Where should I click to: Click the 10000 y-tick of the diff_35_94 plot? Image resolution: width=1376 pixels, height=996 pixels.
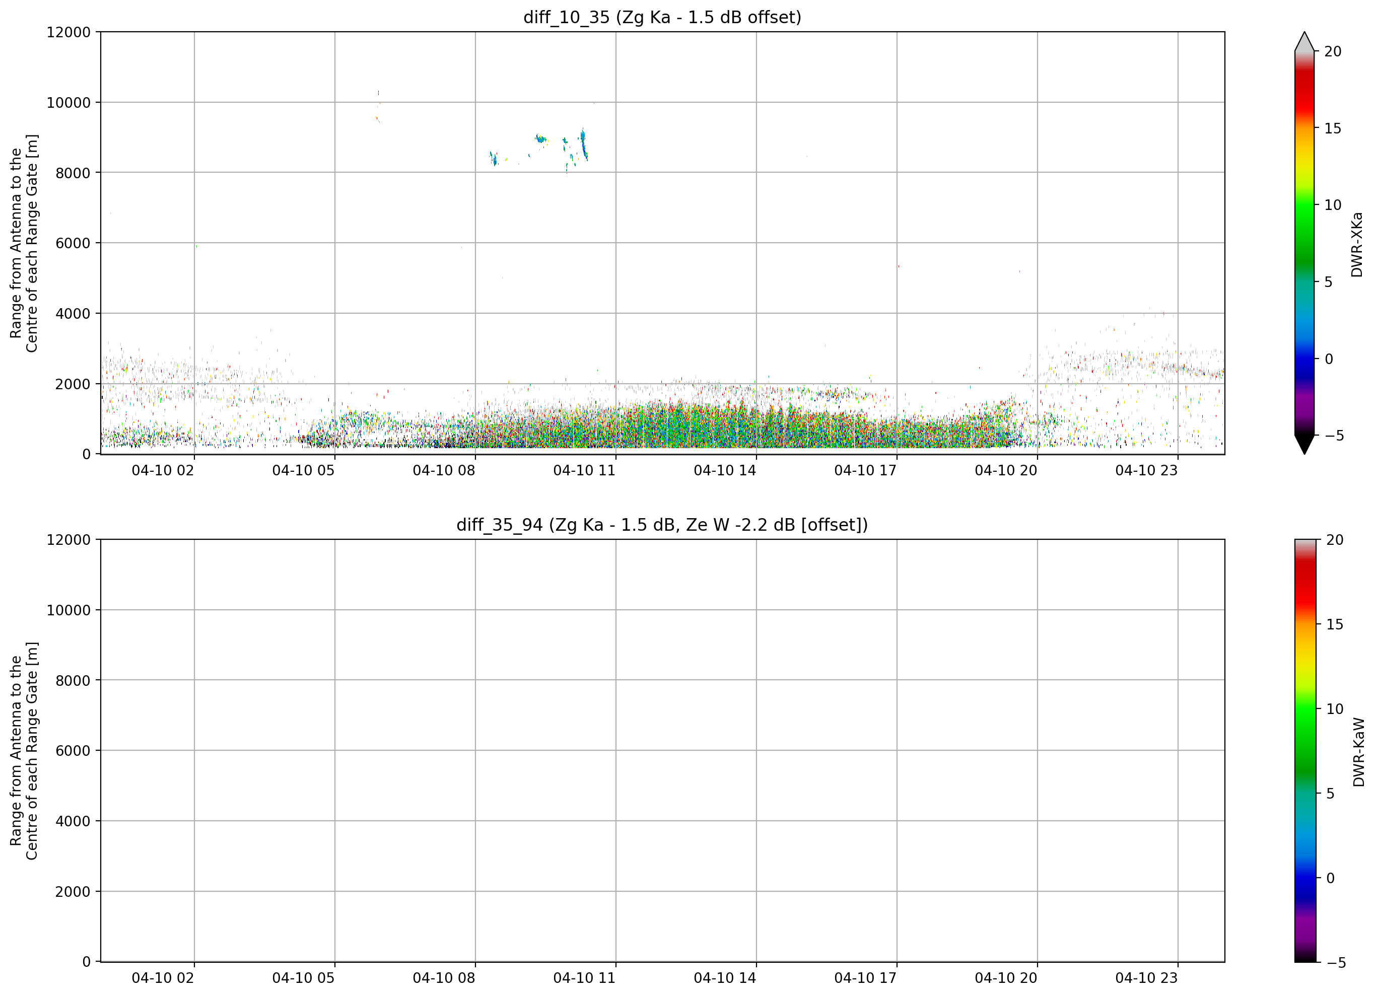point(68,610)
